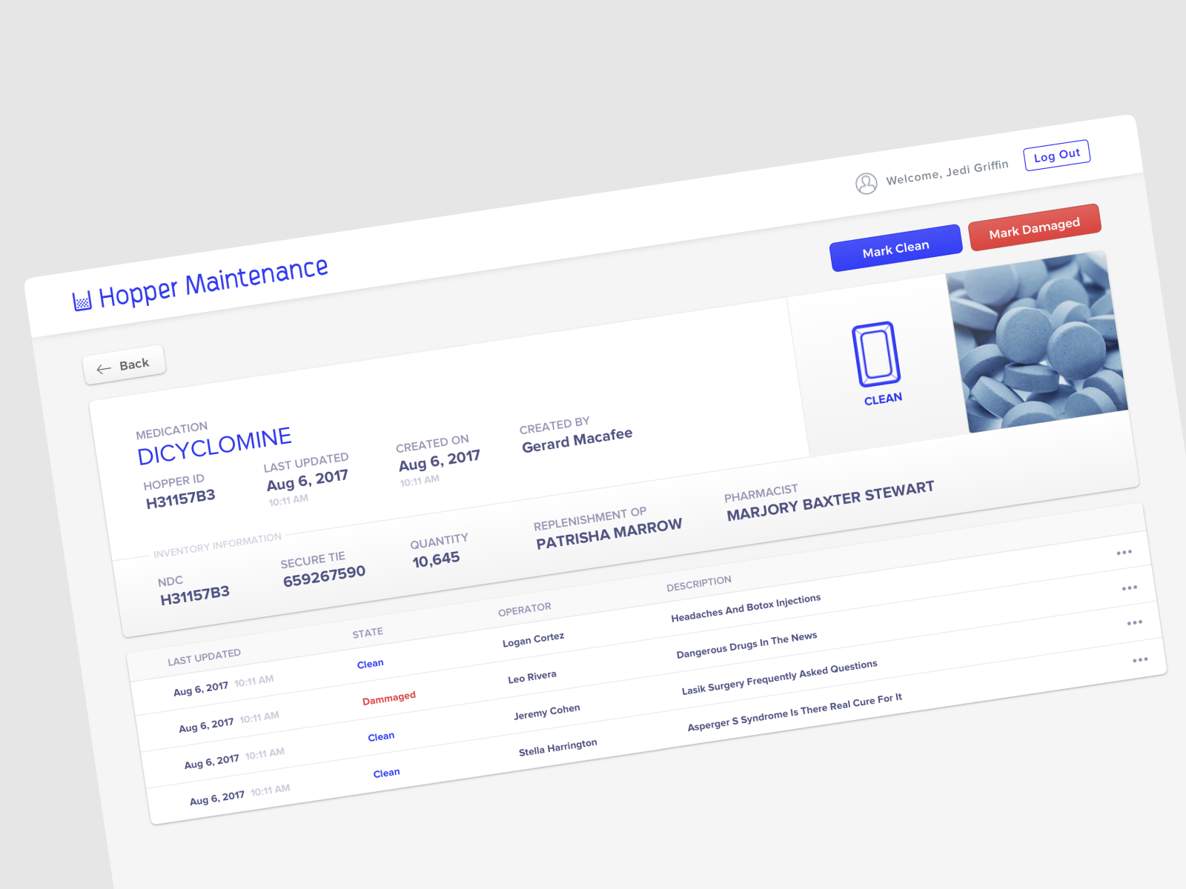Image resolution: width=1186 pixels, height=889 pixels.
Task: Click Asperger S Syndrome description
Action: pyautogui.click(x=795, y=712)
